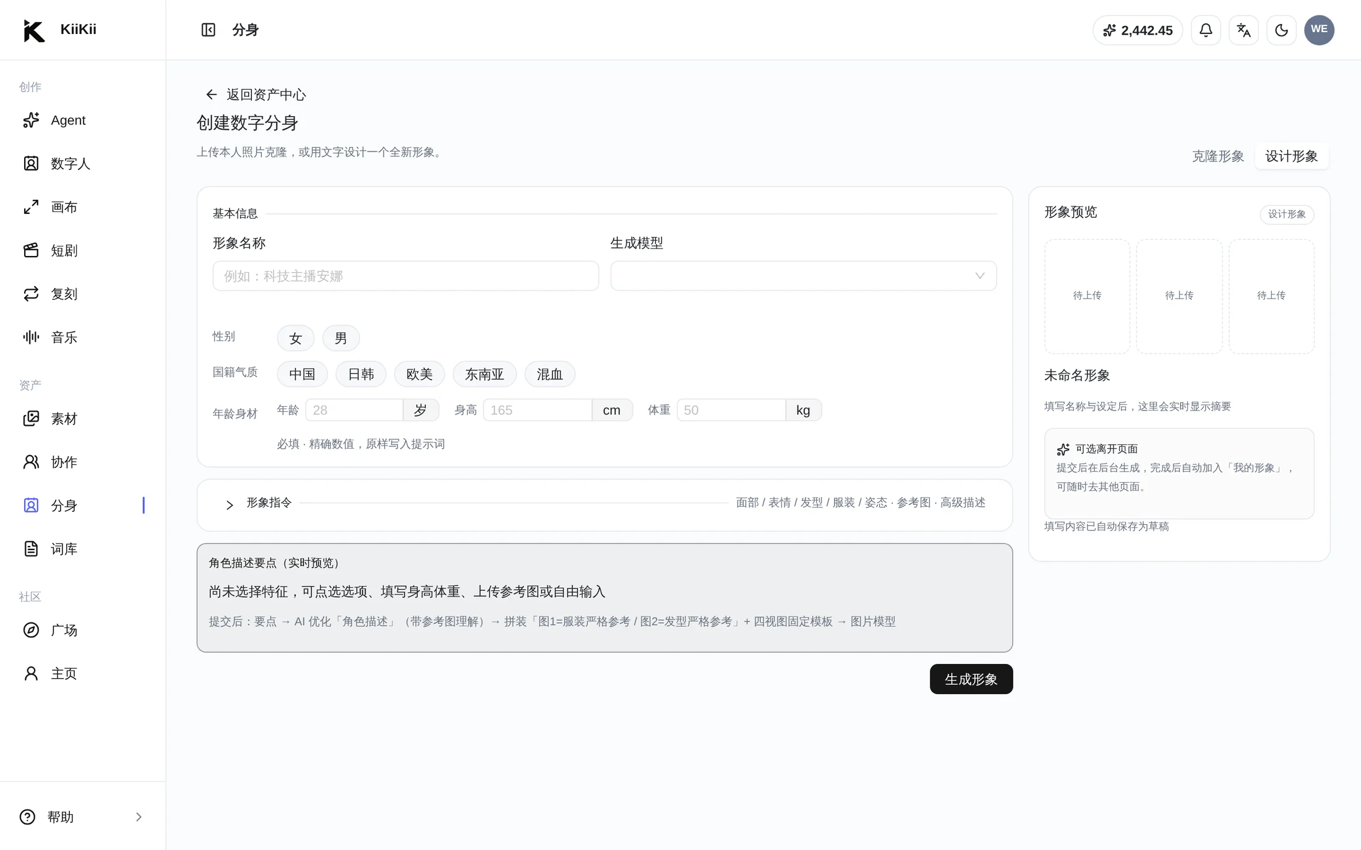Focus the 身高 height input field
Image resolution: width=1361 pixels, height=850 pixels.
pos(537,410)
